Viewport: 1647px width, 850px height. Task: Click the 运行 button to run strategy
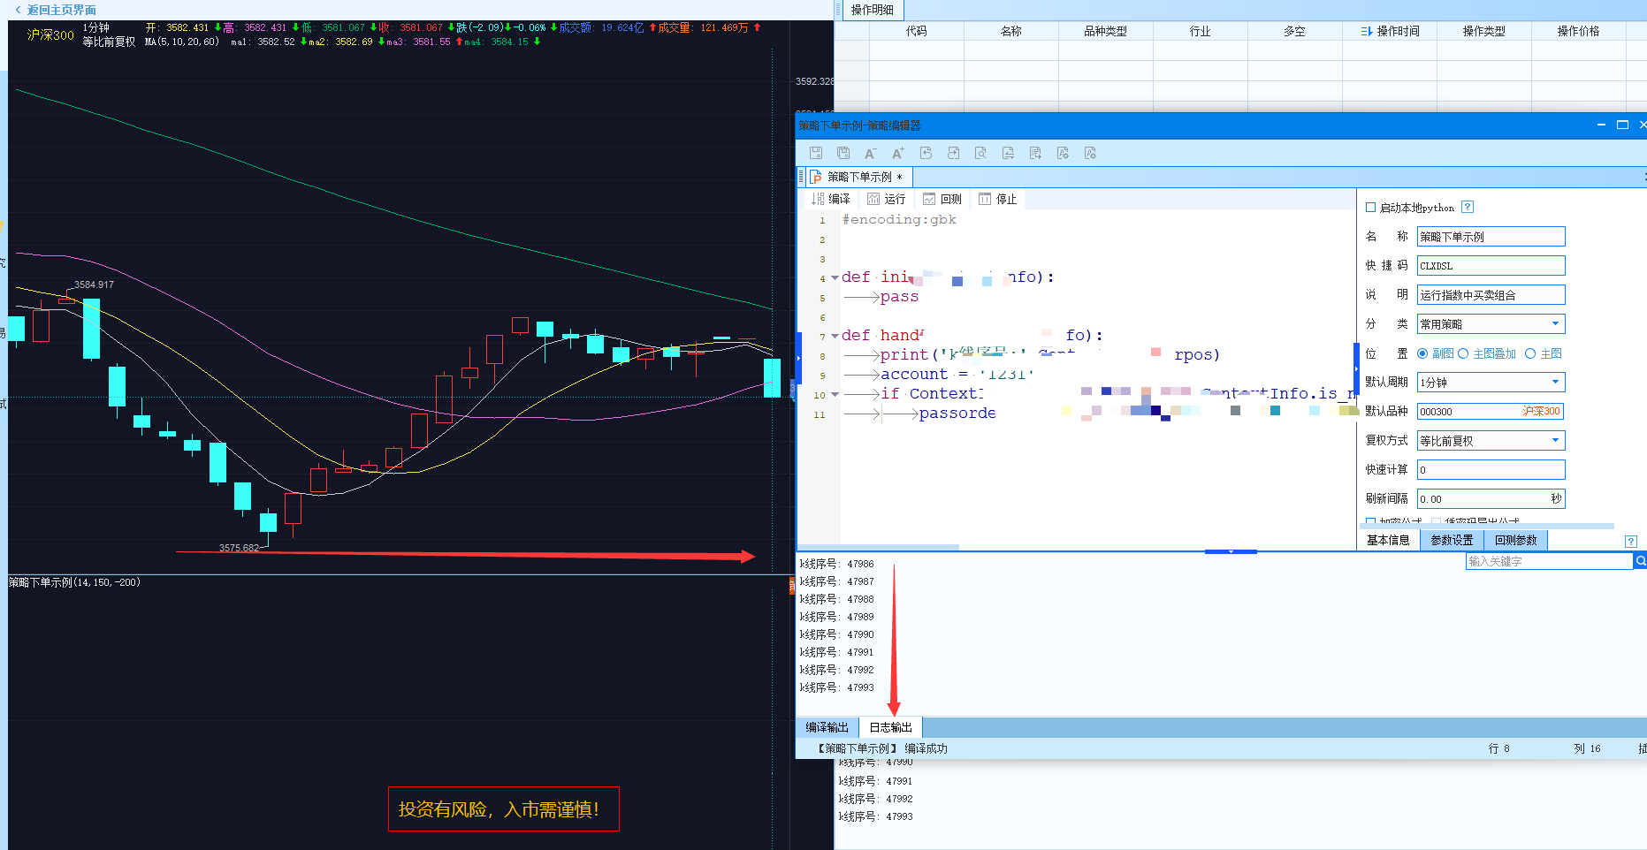[x=887, y=199]
